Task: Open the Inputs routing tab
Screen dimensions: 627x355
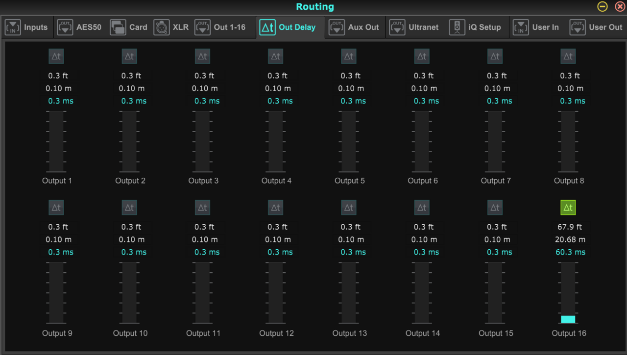Action: tap(27, 27)
